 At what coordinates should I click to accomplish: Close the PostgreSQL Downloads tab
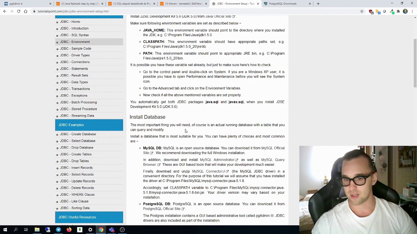(x=310, y=4)
